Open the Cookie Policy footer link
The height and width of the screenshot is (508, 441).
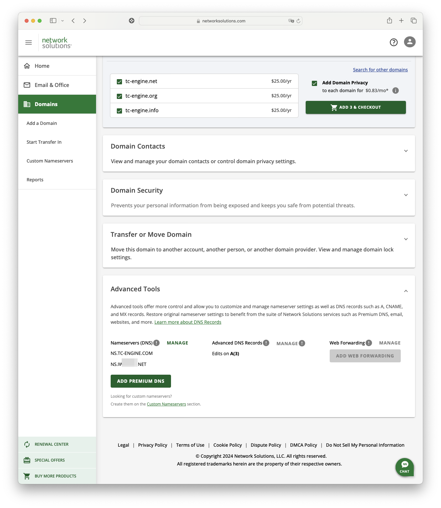point(227,445)
